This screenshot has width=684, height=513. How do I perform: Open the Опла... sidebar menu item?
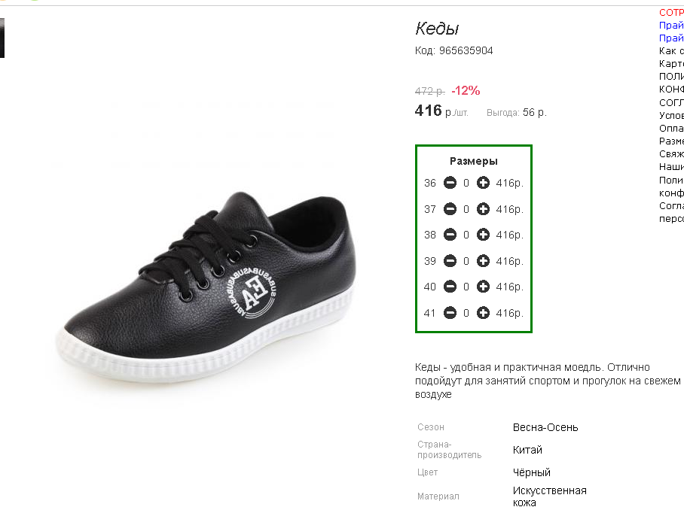(x=671, y=128)
